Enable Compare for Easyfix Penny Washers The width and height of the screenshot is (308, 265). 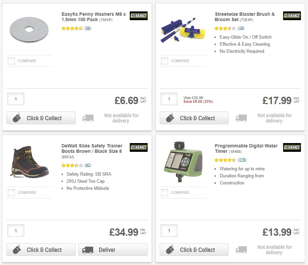tap(11, 61)
